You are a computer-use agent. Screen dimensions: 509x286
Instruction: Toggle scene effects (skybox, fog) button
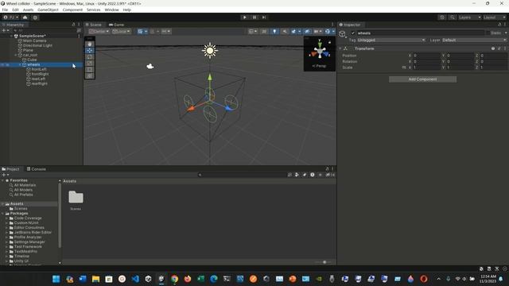click(293, 32)
